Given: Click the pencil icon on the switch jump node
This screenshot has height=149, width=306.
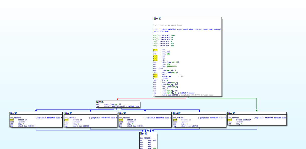Looking at the screenshot, I should coord(100,102).
